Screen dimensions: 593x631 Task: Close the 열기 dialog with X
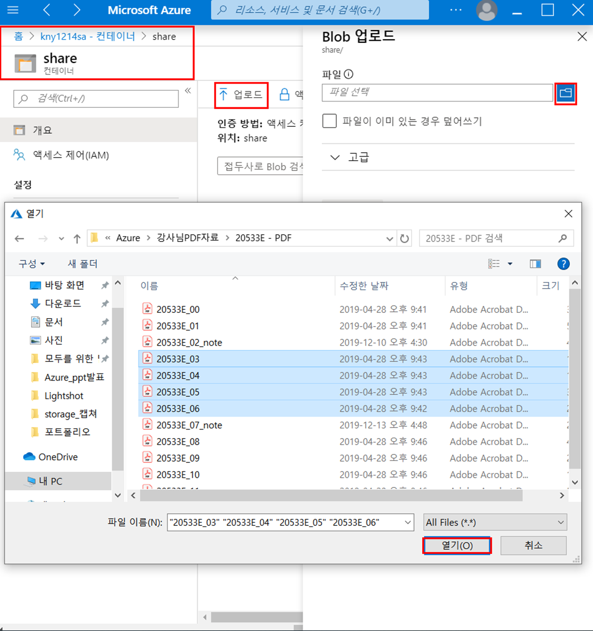[x=568, y=214]
